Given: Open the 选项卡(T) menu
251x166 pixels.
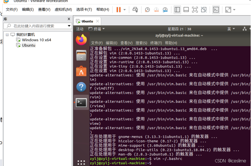Looking at the screenshot, I should (x=84, y=9).
